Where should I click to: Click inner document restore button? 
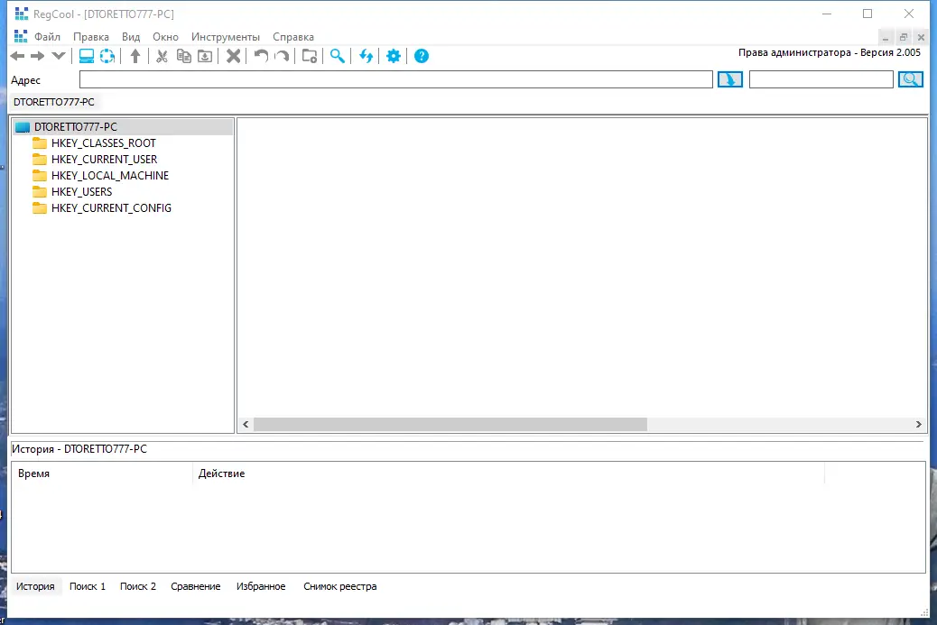point(904,38)
